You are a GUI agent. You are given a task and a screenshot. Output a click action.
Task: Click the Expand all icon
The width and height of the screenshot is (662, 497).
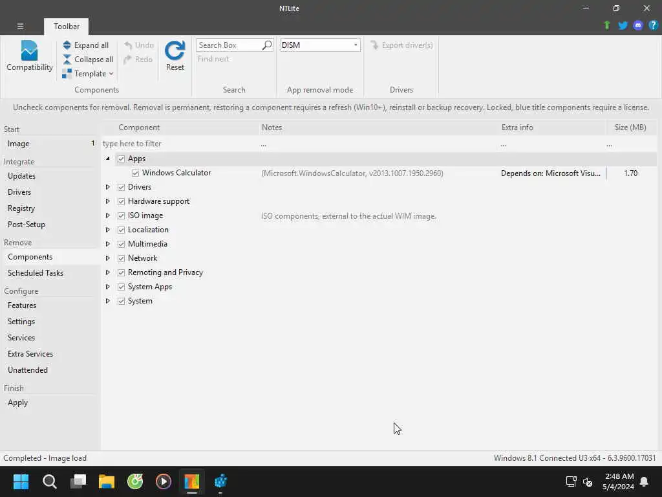pyautogui.click(x=67, y=45)
